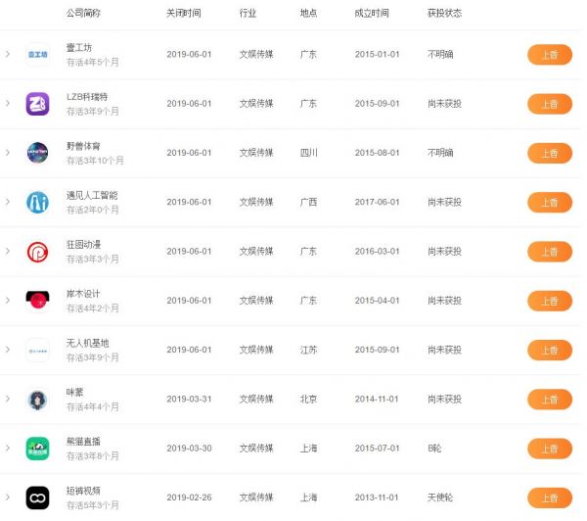Image resolution: width=587 pixels, height=521 pixels.
Task: Click the 地点 column header
Action: 308,13
